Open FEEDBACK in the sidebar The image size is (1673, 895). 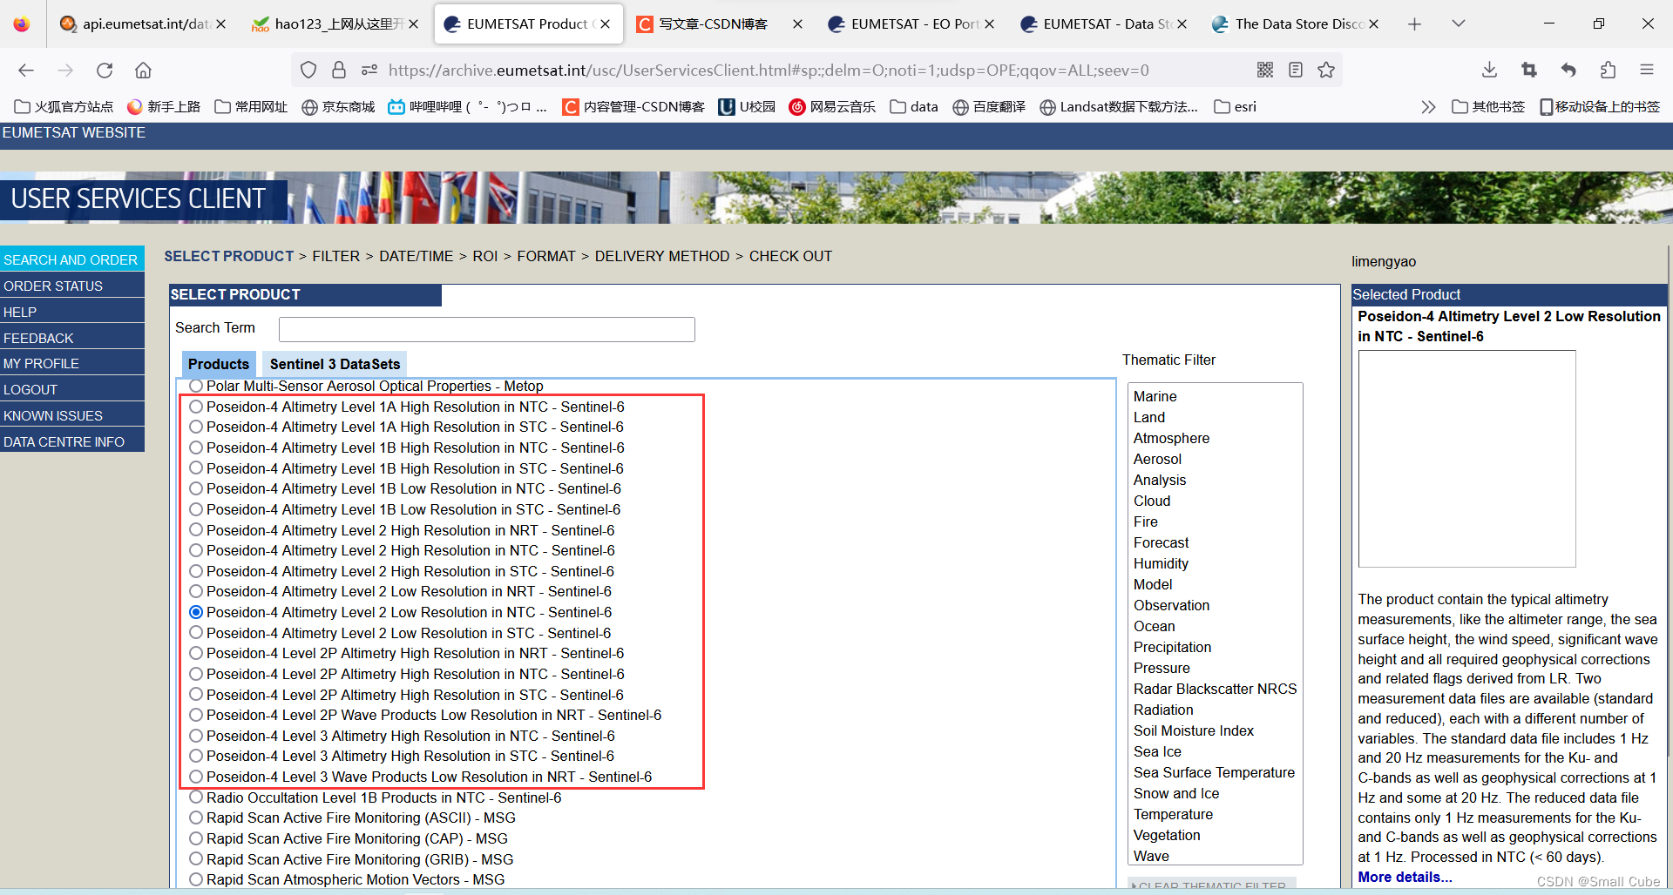[72, 338]
